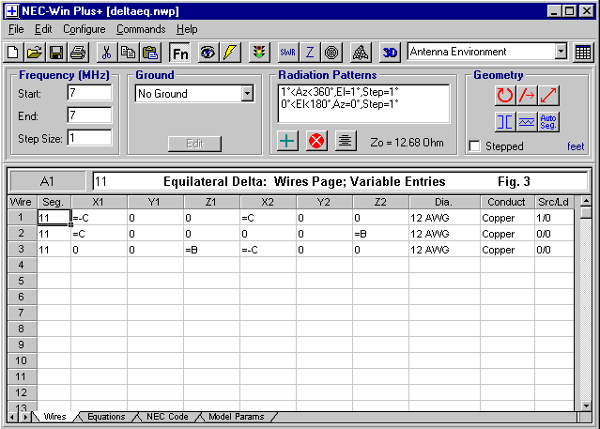Open the Commands menu
Viewport: 600px width, 429px height.
(141, 29)
